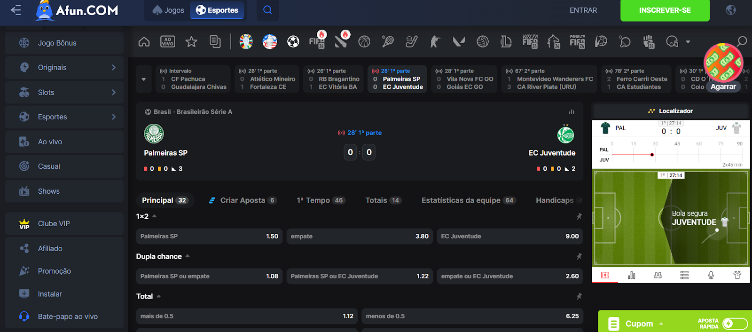
Task: Open Vila Nova vs Goiás match card
Action: [464, 79]
